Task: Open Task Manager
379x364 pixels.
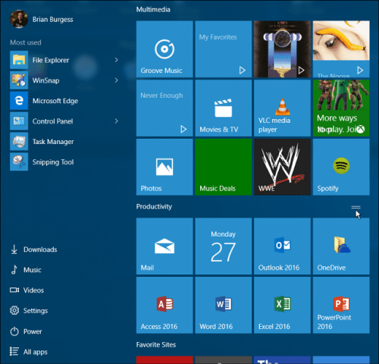Action: [x=64, y=142]
